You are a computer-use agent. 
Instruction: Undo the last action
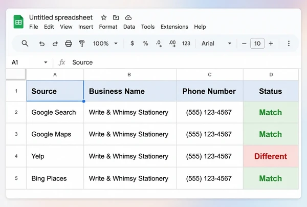(42, 44)
